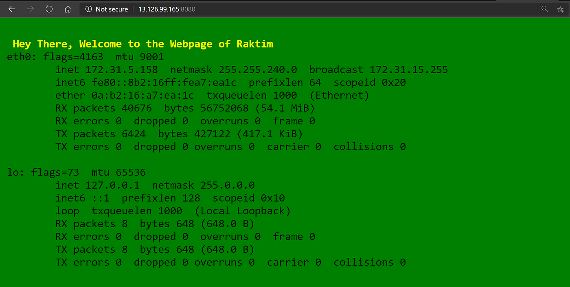Viewport: 570px width, 287px height.
Task: Focus the address bar showing 13.126.99.165:8080
Action: point(309,9)
